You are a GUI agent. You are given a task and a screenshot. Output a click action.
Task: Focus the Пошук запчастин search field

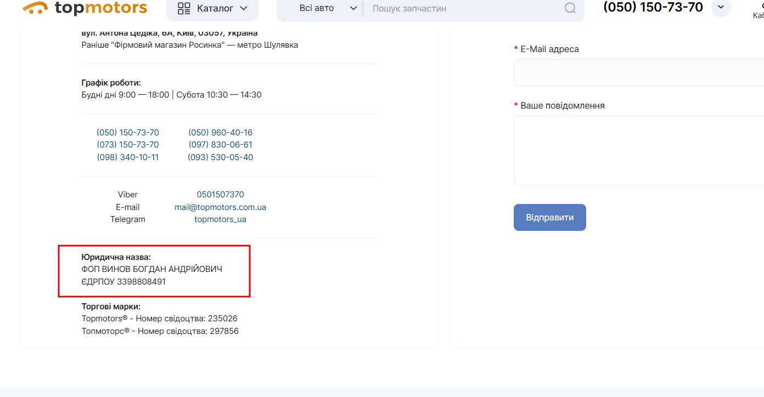pyautogui.click(x=464, y=8)
